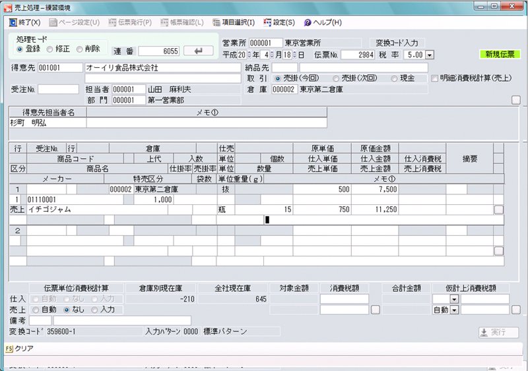This screenshot has height=371, width=528.
Task: Select 登録 processing mode radio button
Action: (20, 49)
